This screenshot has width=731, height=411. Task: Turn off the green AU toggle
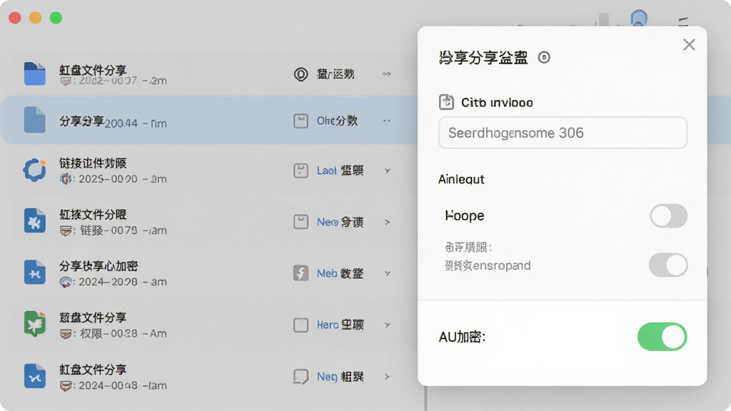pyautogui.click(x=662, y=337)
